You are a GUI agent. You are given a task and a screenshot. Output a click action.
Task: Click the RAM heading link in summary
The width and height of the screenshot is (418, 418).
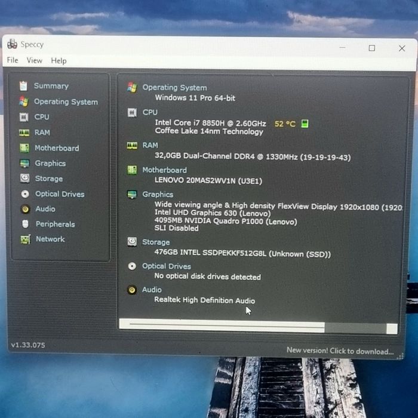(x=150, y=145)
